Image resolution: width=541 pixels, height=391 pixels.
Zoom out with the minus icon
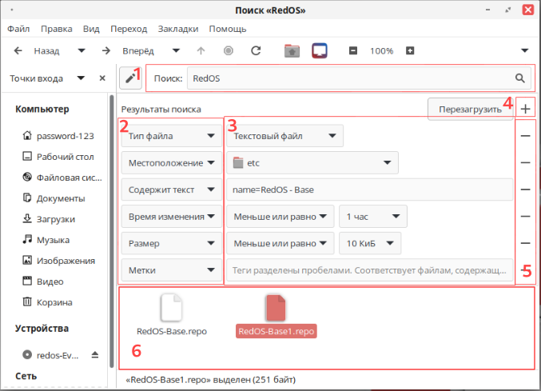353,51
